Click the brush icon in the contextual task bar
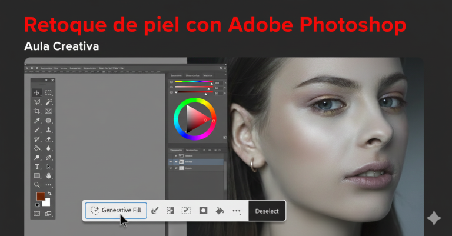 155,211
